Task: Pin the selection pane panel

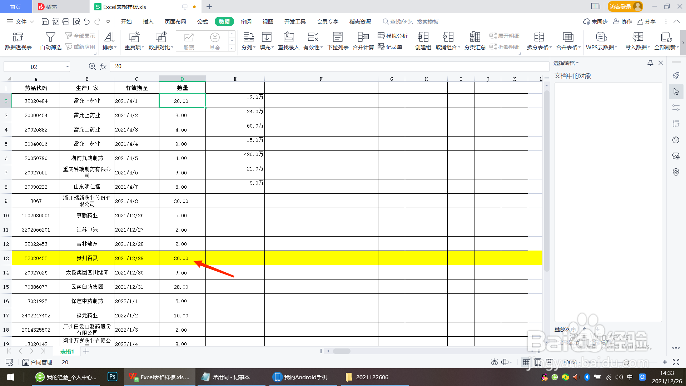Action: 650,63
